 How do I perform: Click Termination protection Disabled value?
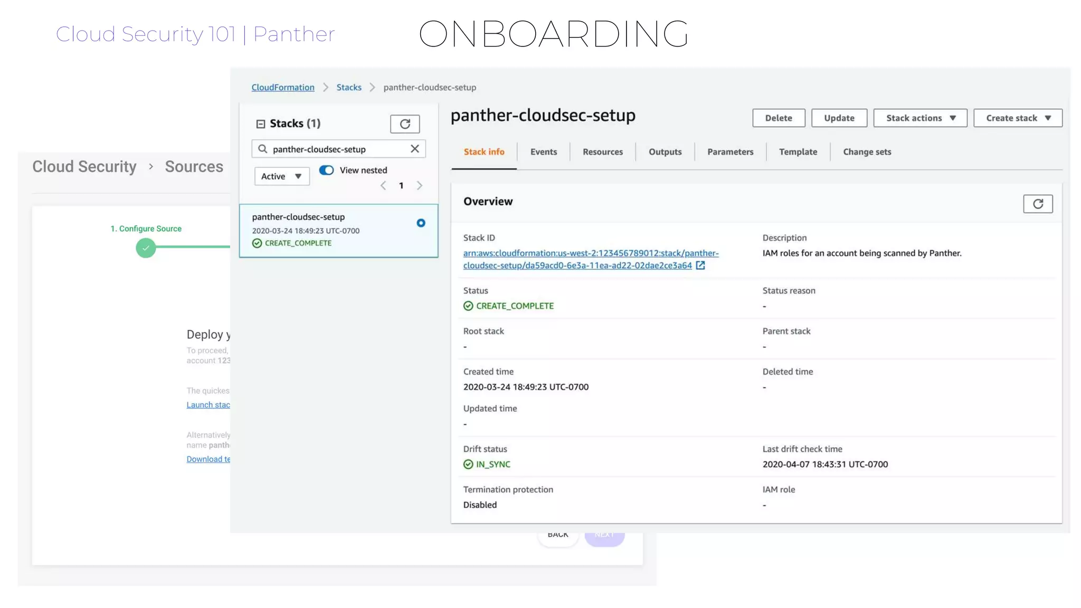click(480, 505)
